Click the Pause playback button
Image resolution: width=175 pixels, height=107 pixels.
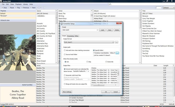(11, 8)
